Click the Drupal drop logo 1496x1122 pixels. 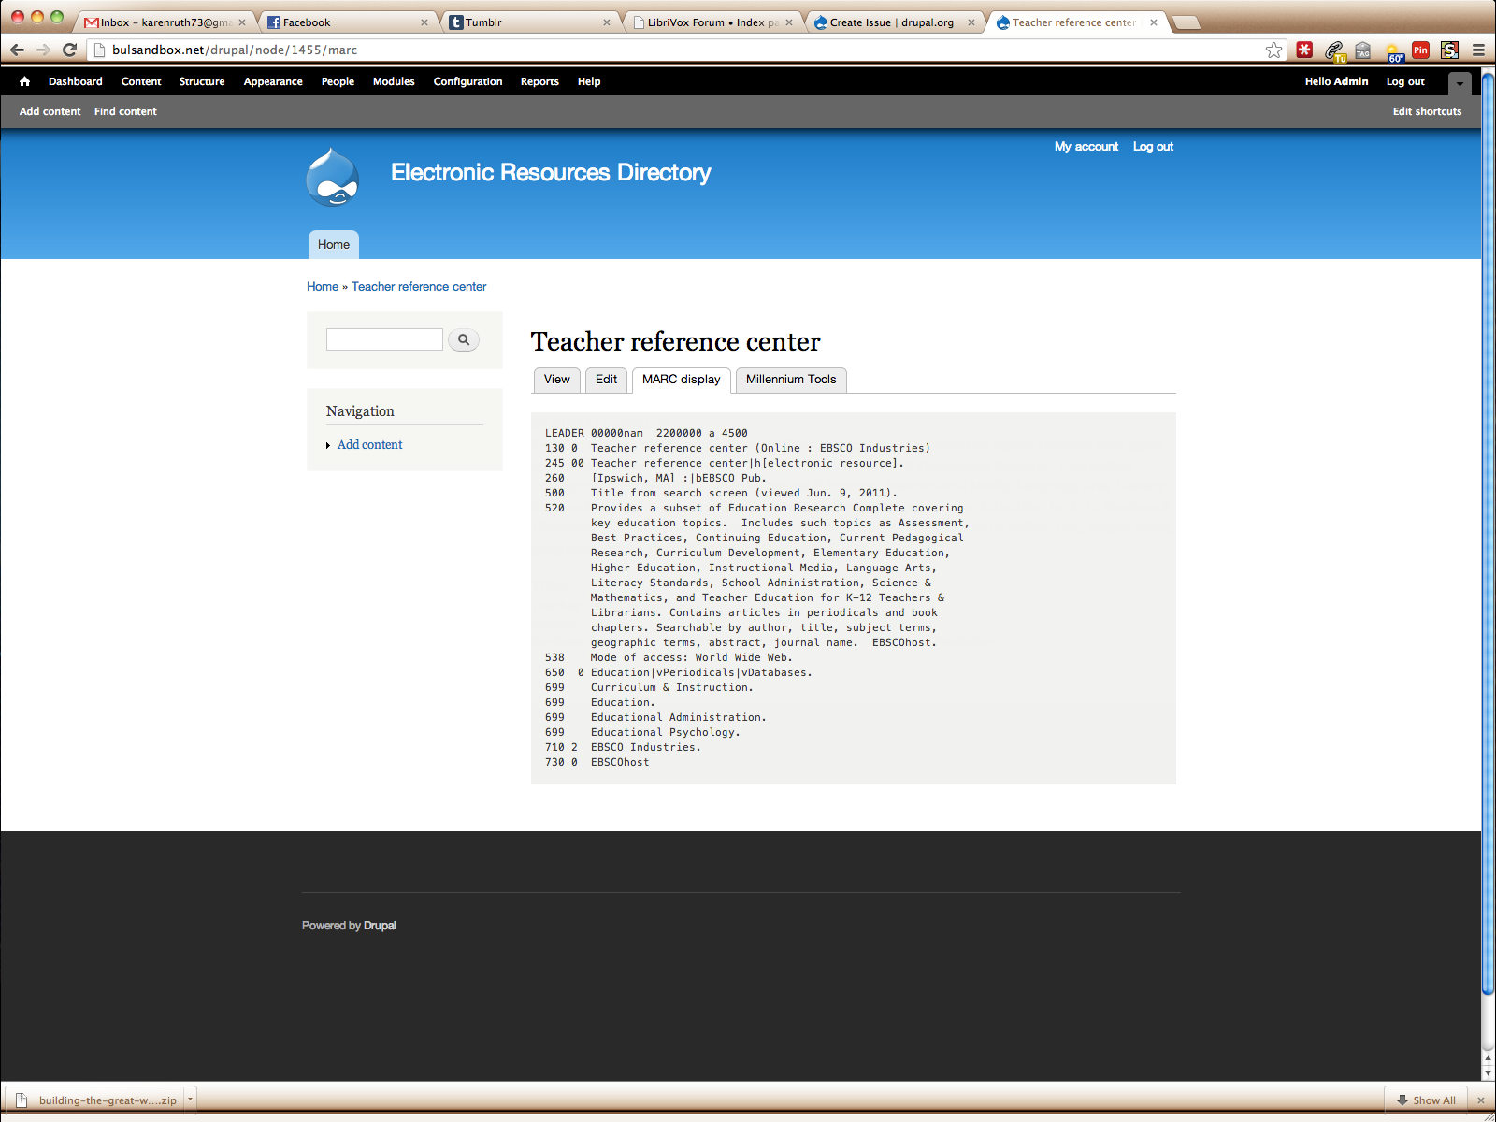point(333,177)
